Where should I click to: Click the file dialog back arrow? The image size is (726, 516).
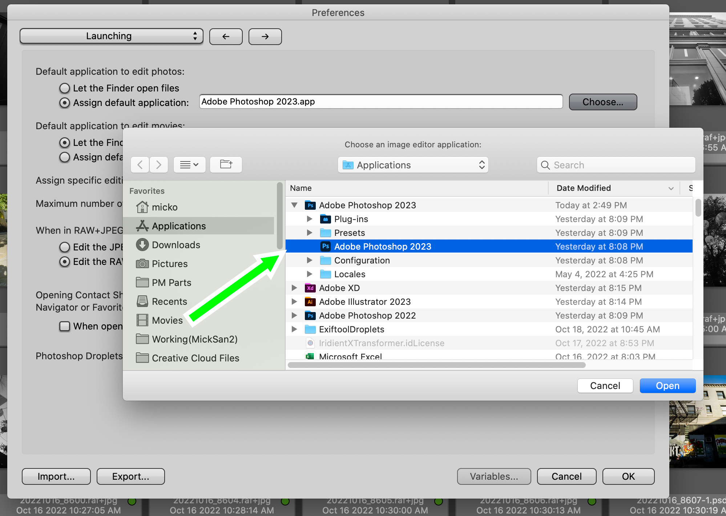(x=140, y=165)
